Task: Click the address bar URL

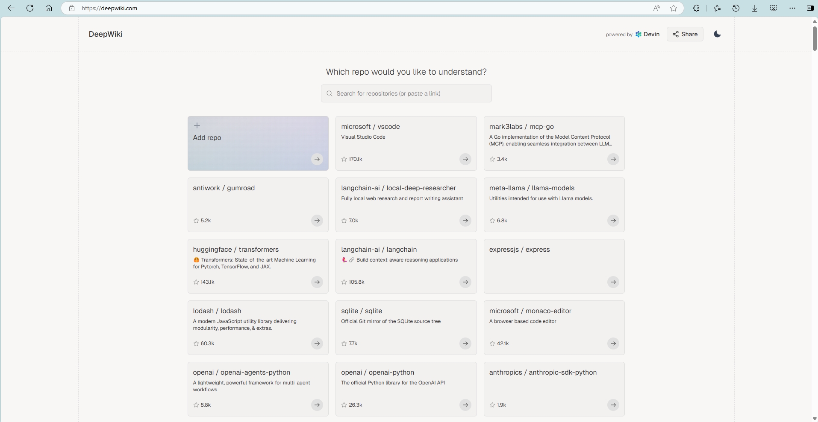Action: (x=109, y=8)
